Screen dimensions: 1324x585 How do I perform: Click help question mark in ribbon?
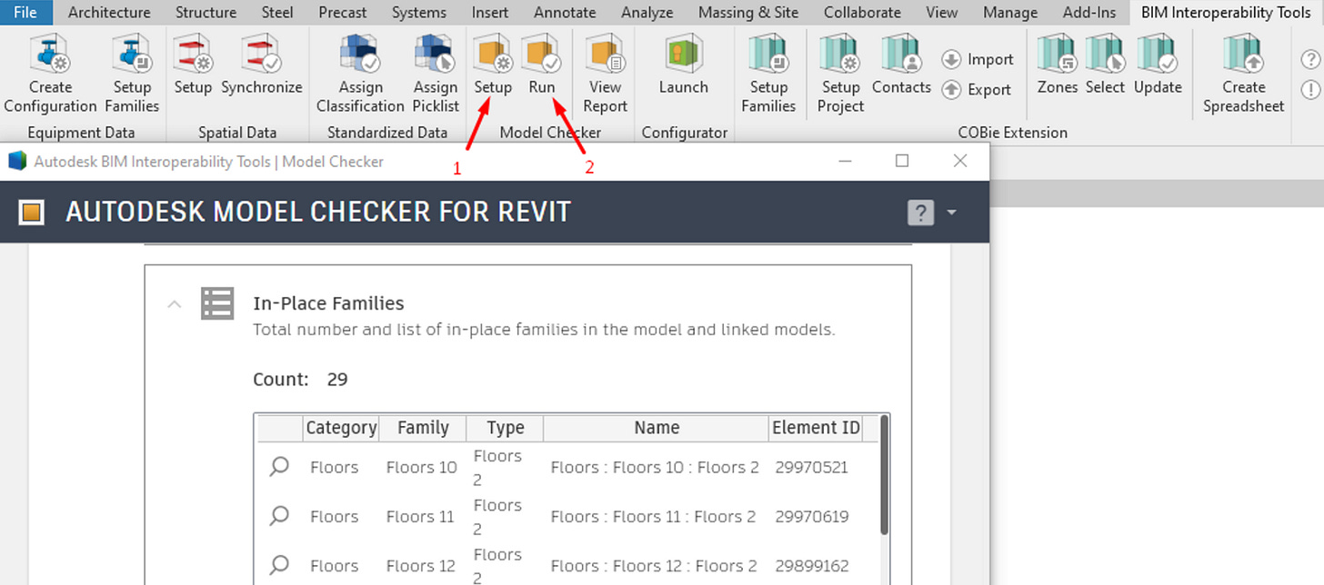pos(1310,59)
